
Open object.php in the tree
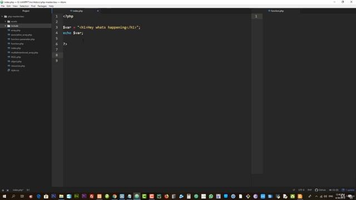coord(16,62)
